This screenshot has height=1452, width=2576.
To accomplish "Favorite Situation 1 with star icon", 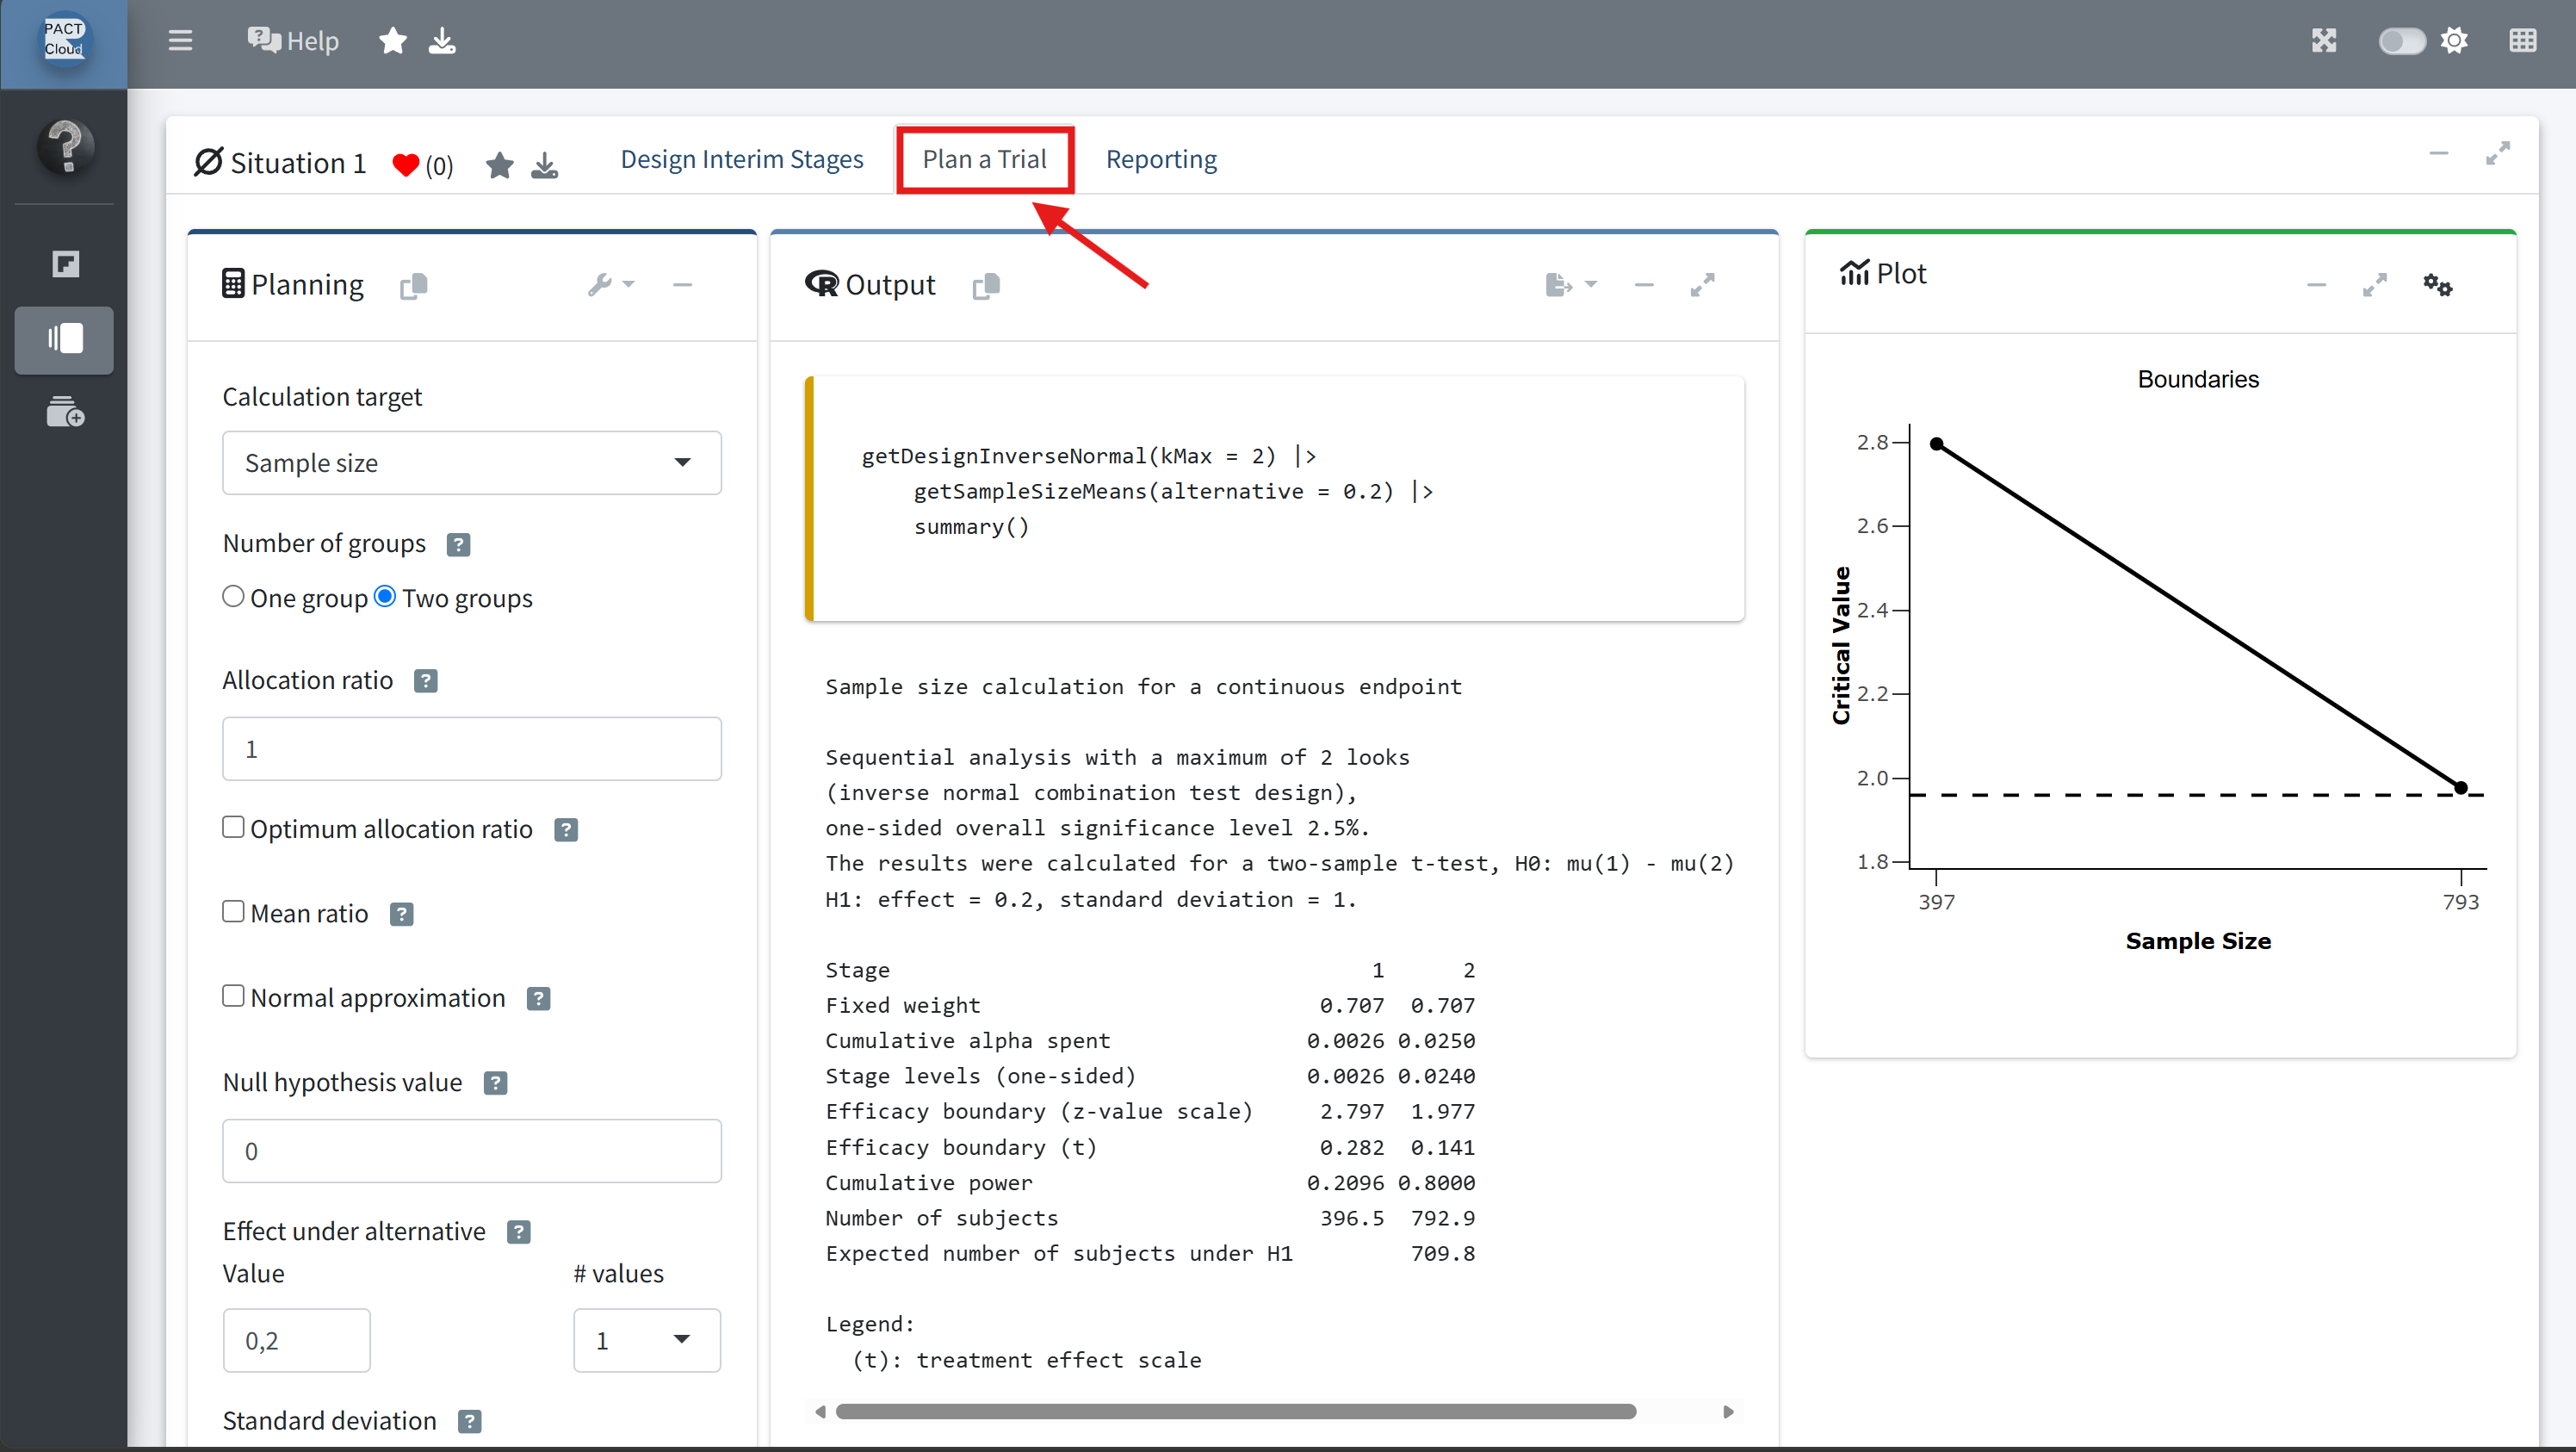I will coord(499,165).
